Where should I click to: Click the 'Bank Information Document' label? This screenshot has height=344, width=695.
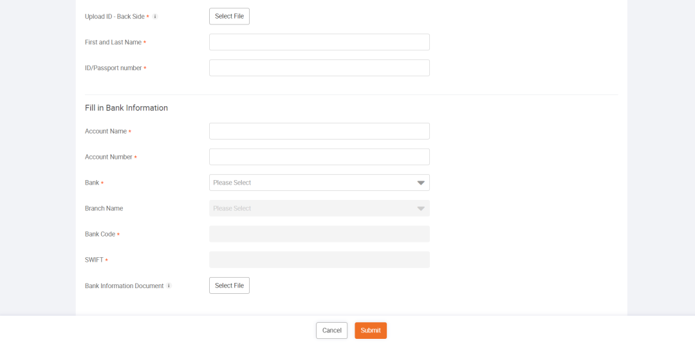coord(124,286)
